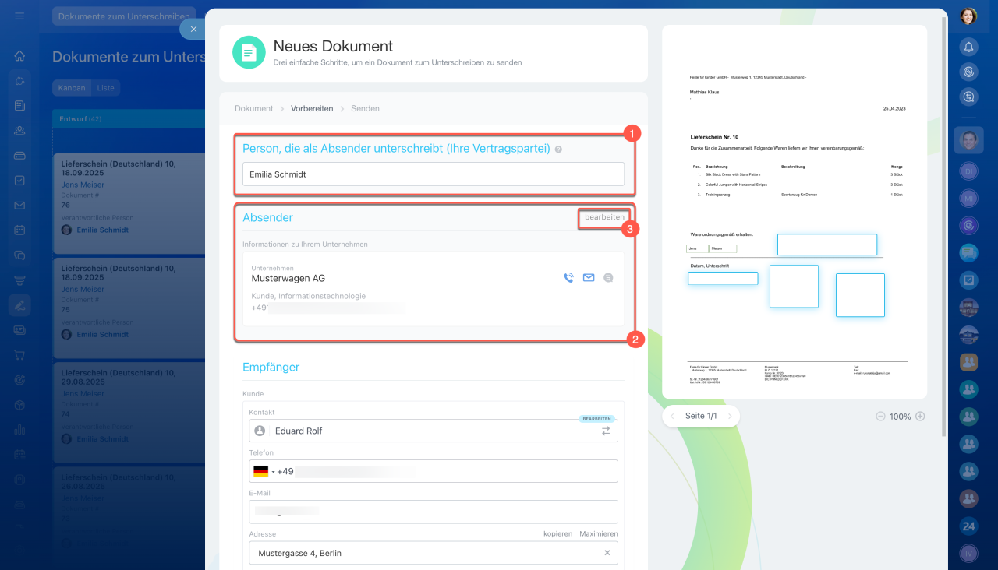
Task: Click the kopieren link above Adresse field
Action: pyautogui.click(x=558, y=533)
